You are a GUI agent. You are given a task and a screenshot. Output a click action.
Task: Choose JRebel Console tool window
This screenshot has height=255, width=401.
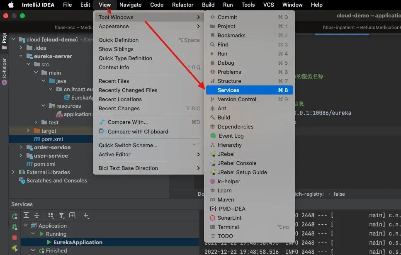(x=249, y=163)
